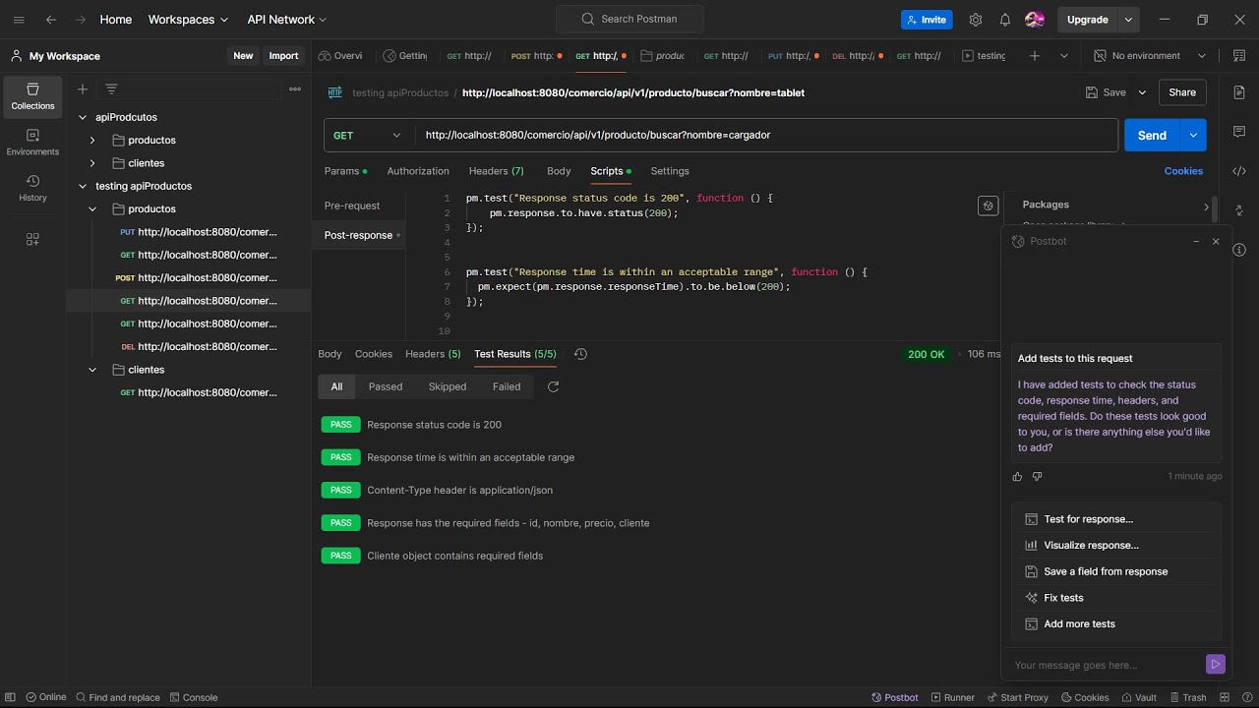Screen dimensions: 1259x708
Task: Switch to Headers (7) request tab
Action: pos(497,171)
